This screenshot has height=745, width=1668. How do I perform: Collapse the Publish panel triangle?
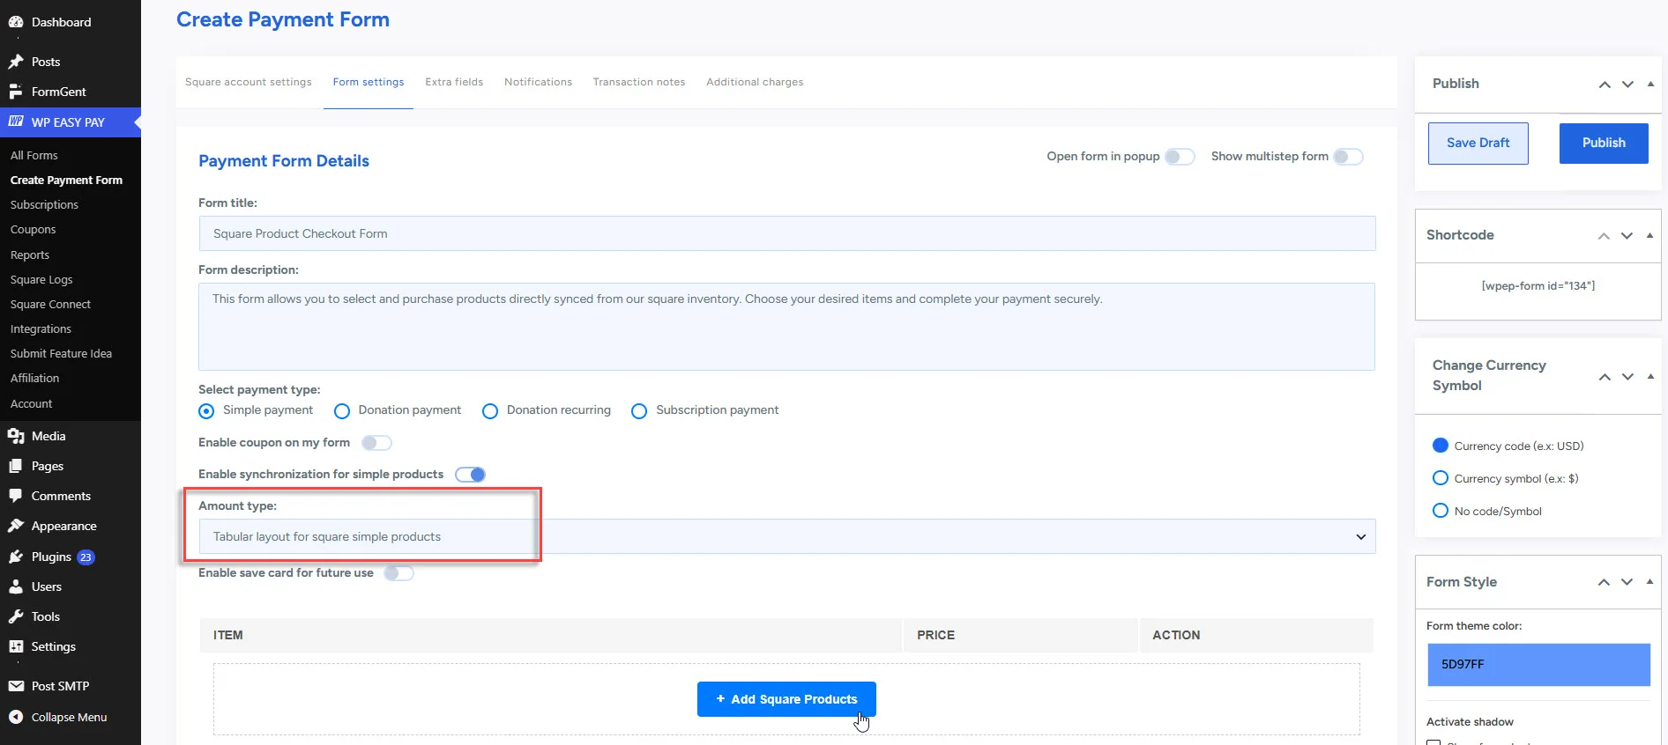tap(1650, 84)
